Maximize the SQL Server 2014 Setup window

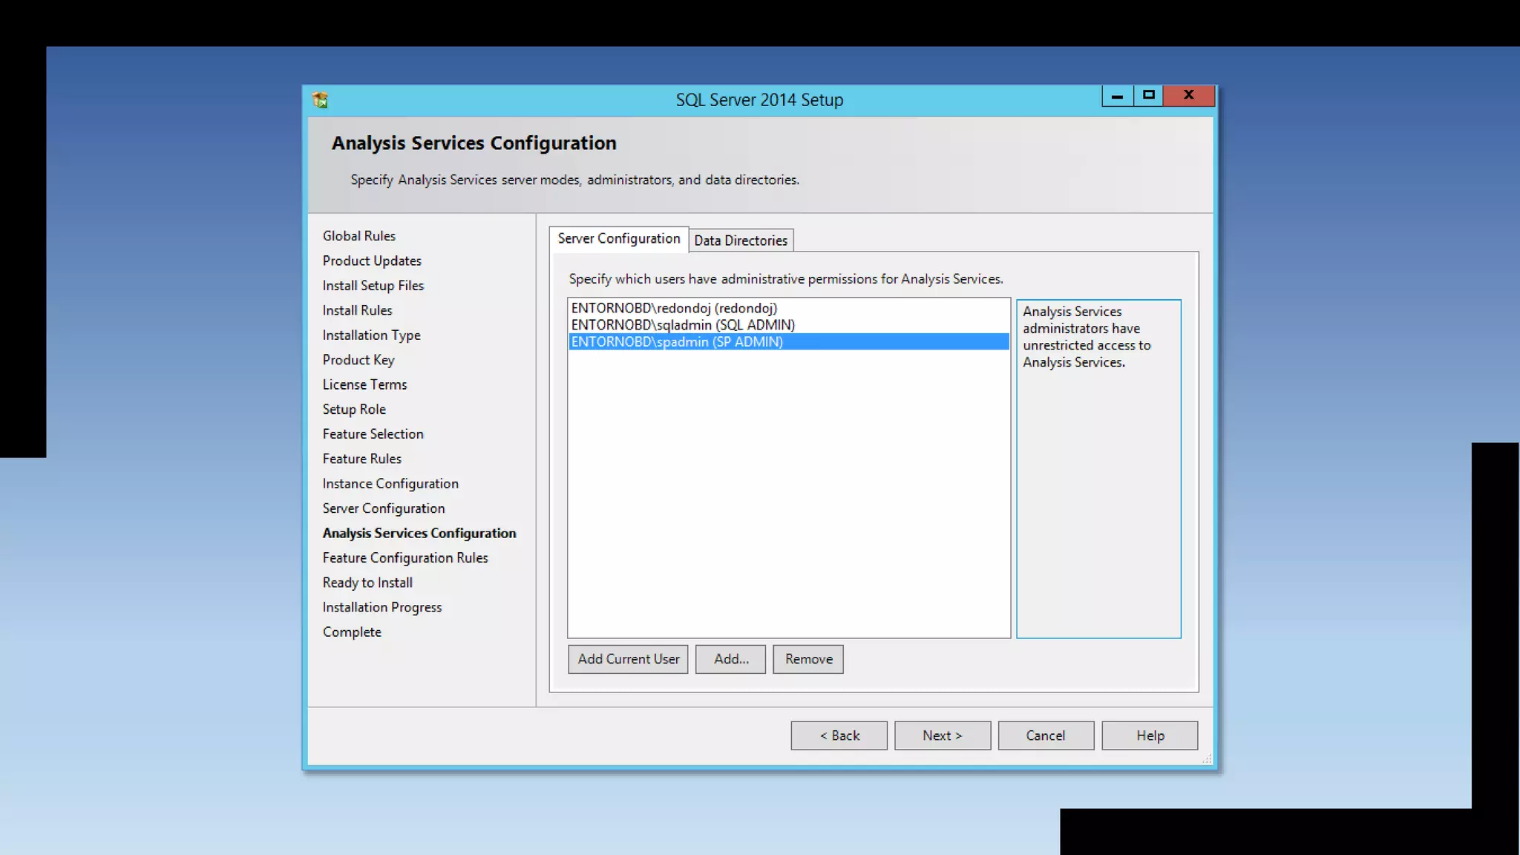(1148, 96)
